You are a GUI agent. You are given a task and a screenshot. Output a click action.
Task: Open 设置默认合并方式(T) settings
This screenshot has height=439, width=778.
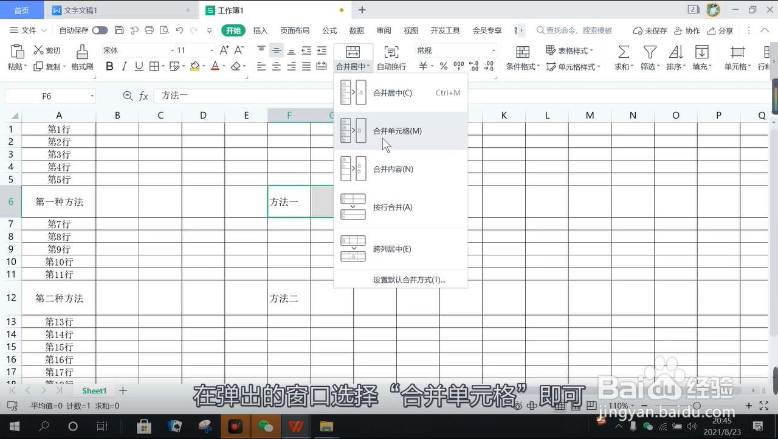click(408, 279)
